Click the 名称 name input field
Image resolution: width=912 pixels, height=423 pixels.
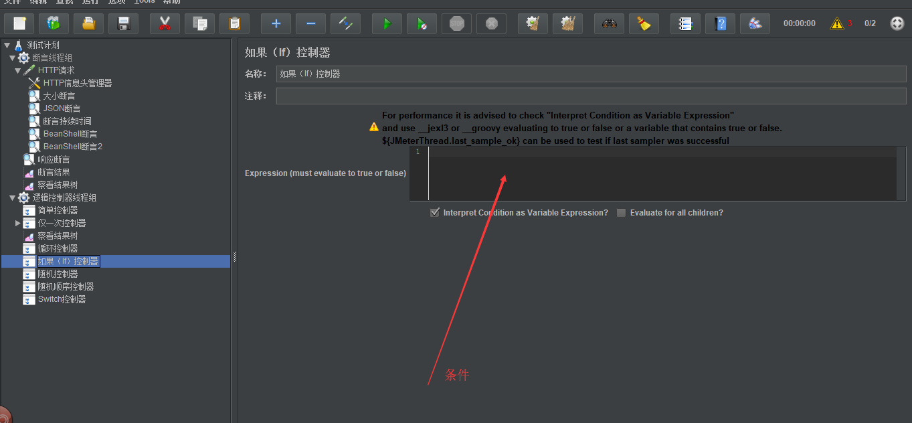[591, 74]
